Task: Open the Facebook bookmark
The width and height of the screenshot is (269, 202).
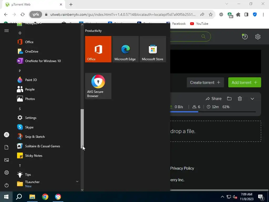Action: [x=176, y=23]
